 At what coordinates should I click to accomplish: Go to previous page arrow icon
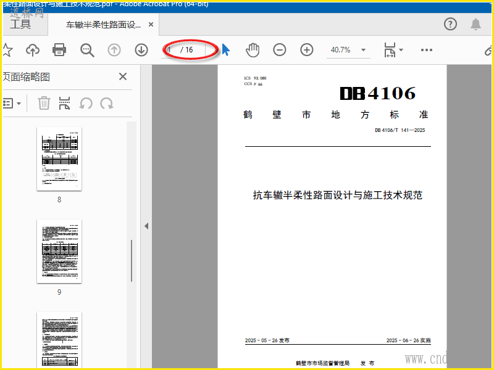pyautogui.click(x=114, y=50)
